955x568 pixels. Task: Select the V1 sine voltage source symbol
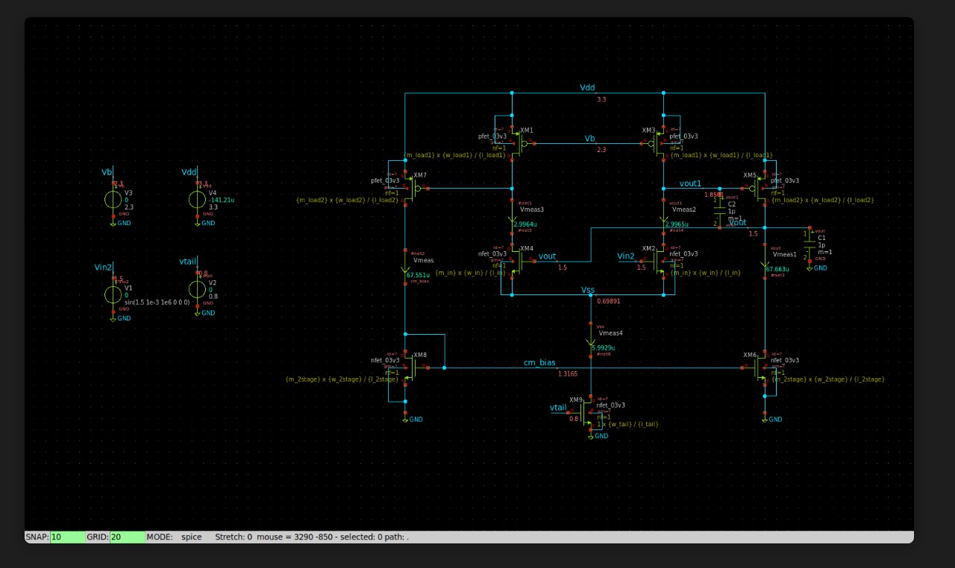click(113, 294)
